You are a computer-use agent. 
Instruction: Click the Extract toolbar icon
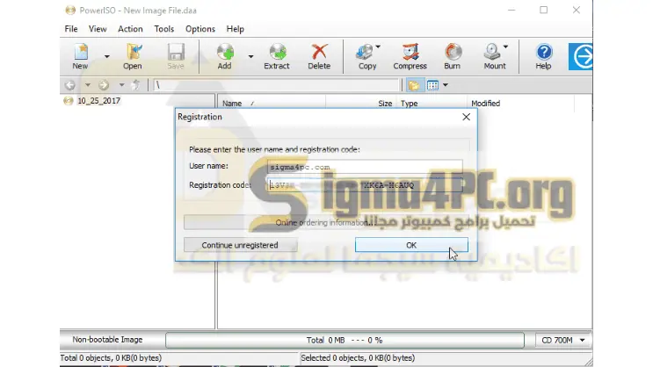coord(277,56)
